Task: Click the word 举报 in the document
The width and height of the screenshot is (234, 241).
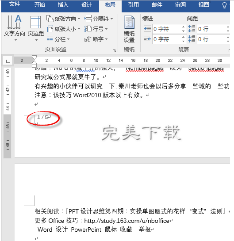Action: click(145, 230)
